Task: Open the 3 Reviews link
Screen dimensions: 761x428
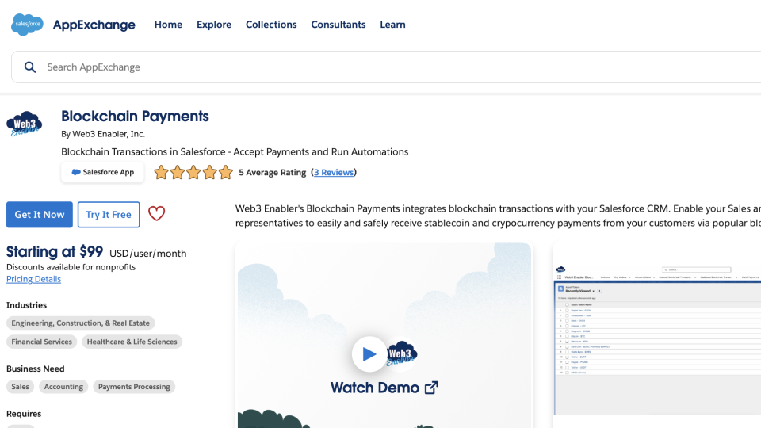Action: coord(334,172)
